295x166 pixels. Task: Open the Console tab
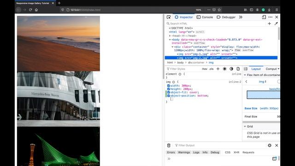click(x=205, y=17)
